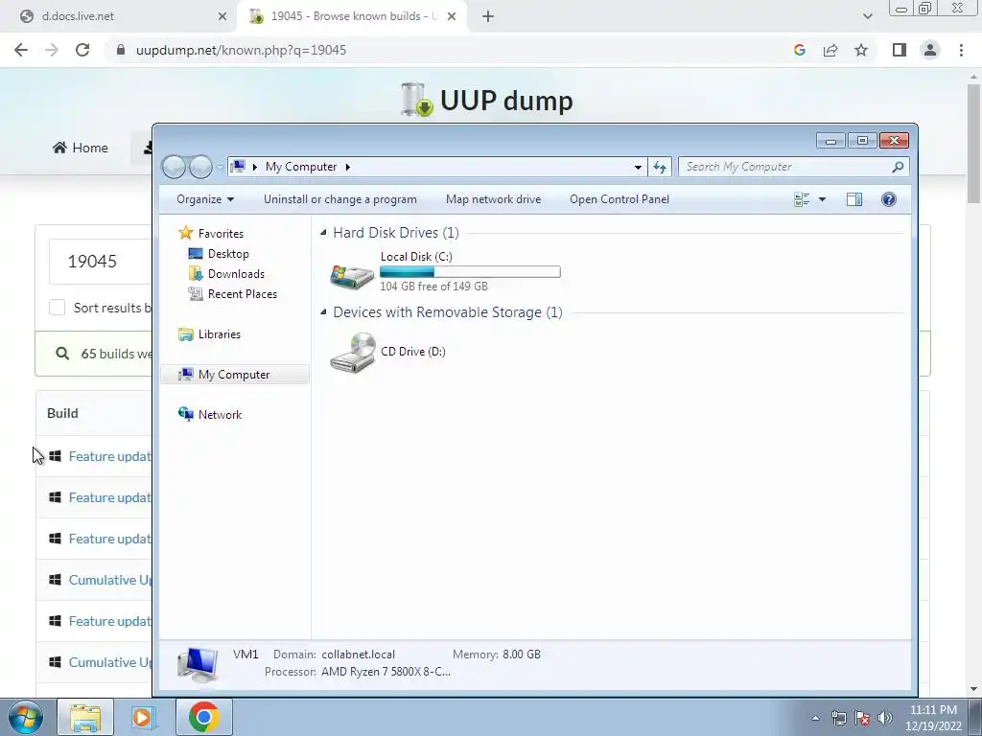
Task: Share this page from the address bar
Action: (x=830, y=50)
